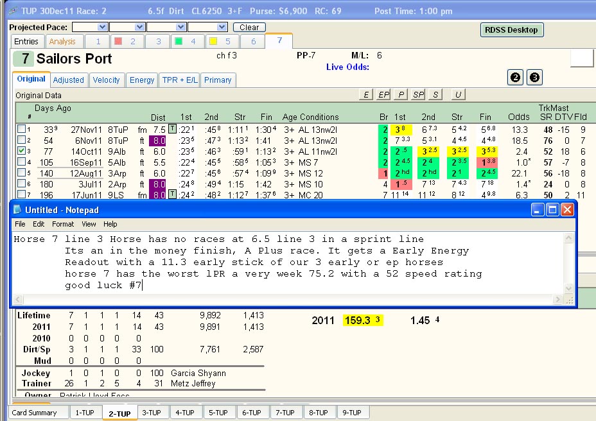Uncheck line 3 checkbox (14Oct11)
This screenshot has height=421, width=596.
point(22,150)
